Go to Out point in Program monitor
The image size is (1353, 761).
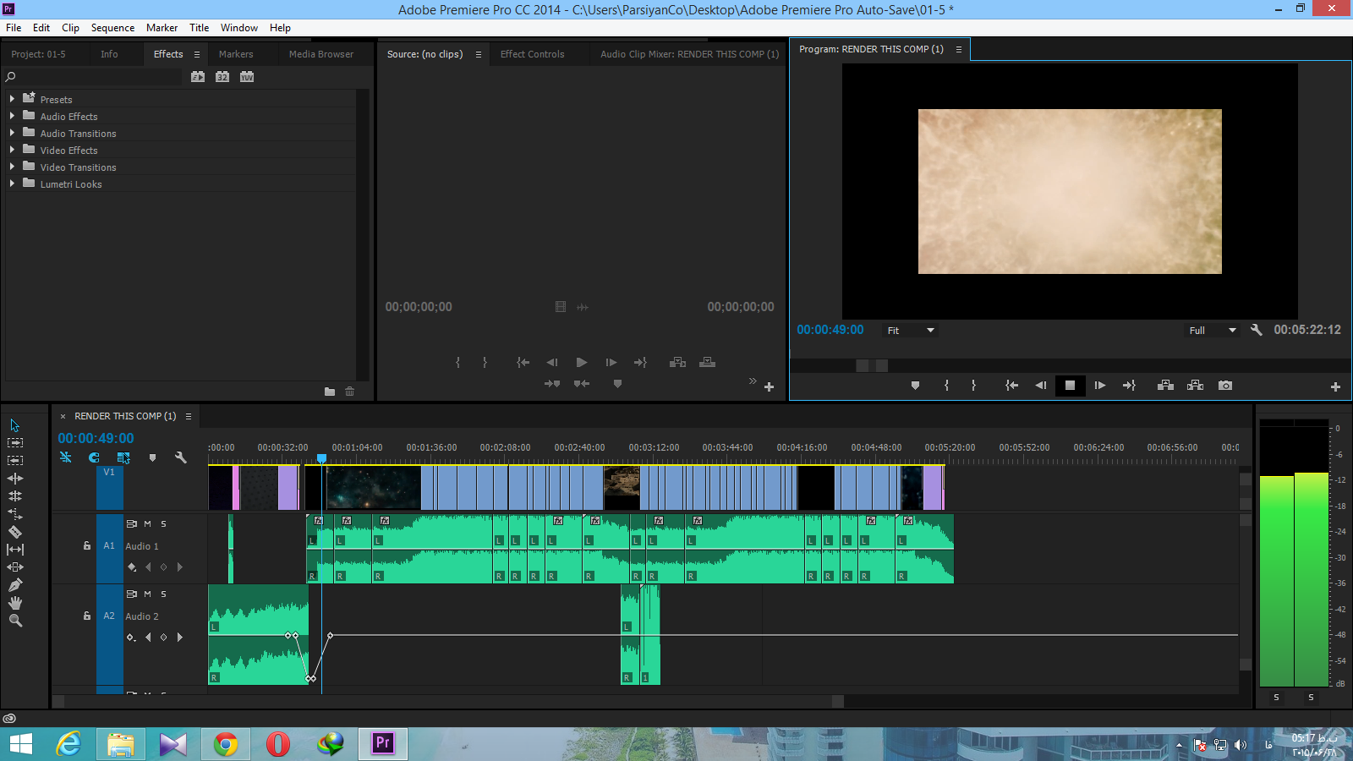[1129, 386]
